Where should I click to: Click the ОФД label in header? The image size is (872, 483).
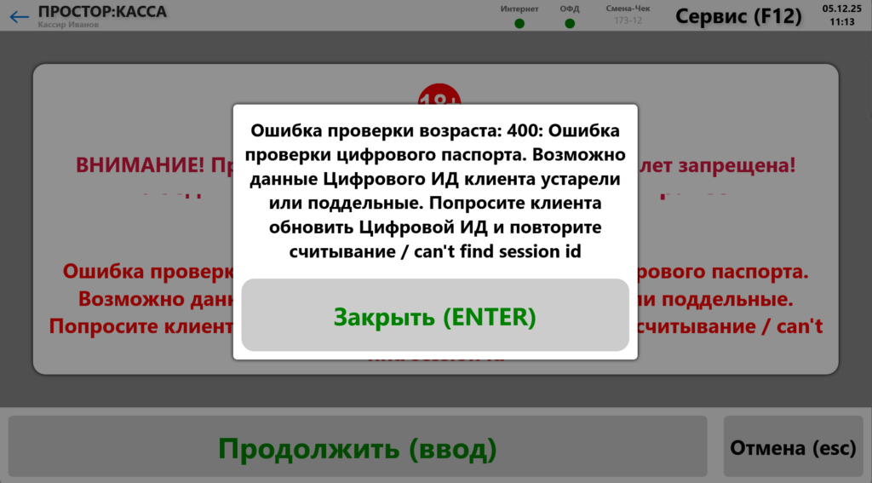point(570,9)
